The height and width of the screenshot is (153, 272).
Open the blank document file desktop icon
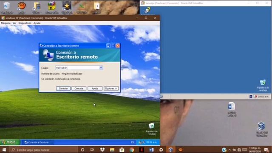(97, 7)
